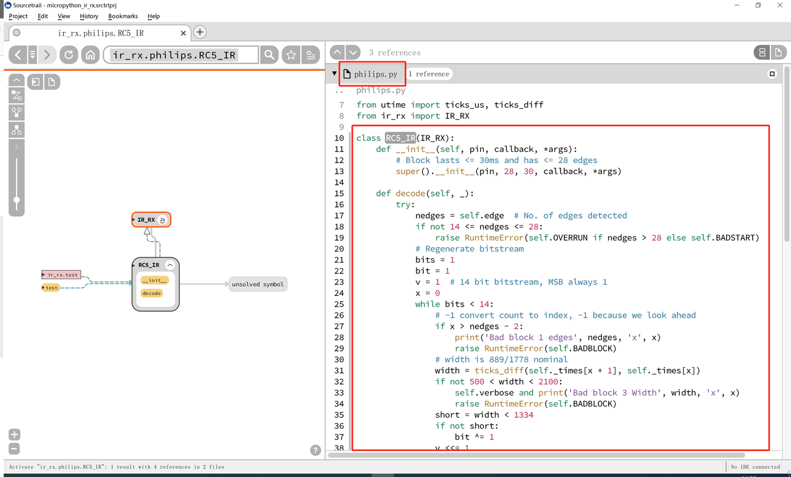Switch to snippet list code view mode

762,53
